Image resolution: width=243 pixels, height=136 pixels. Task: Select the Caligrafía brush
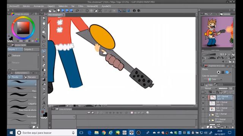pyautogui.click(x=22, y=102)
